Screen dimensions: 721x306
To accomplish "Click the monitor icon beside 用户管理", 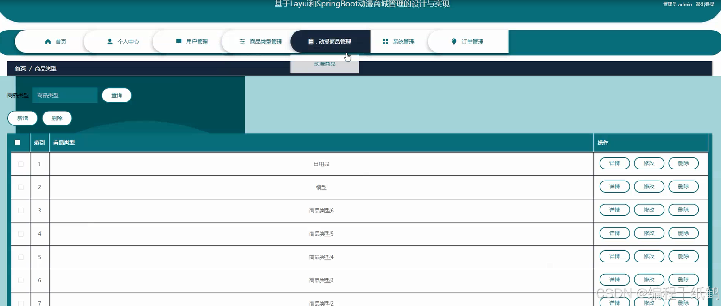I will tap(179, 42).
